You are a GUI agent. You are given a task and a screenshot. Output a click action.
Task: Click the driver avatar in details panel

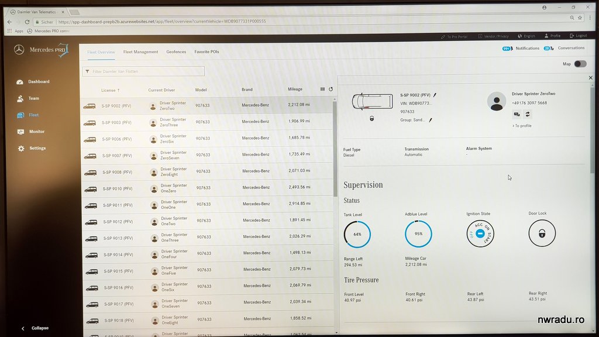[x=497, y=101]
